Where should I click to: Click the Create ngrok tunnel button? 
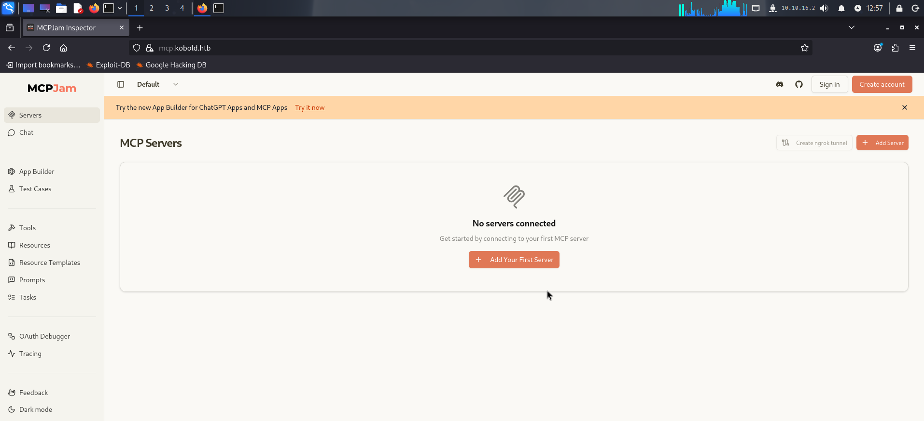point(814,143)
